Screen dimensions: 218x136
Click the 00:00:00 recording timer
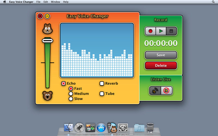pyautogui.click(x=161, y=43)
